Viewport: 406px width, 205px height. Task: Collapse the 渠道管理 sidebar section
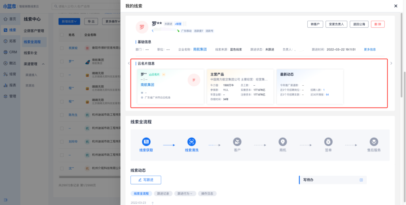pyautogui.click(x=43, y=64)
